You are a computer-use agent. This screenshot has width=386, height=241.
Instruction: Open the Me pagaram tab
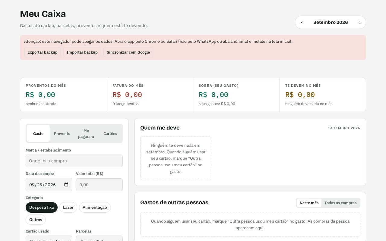[x=86, y=133]
